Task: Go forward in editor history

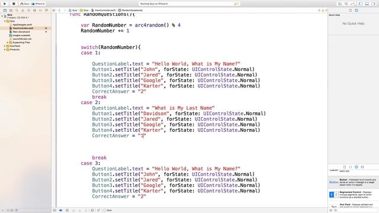Action: pos(65,11)
